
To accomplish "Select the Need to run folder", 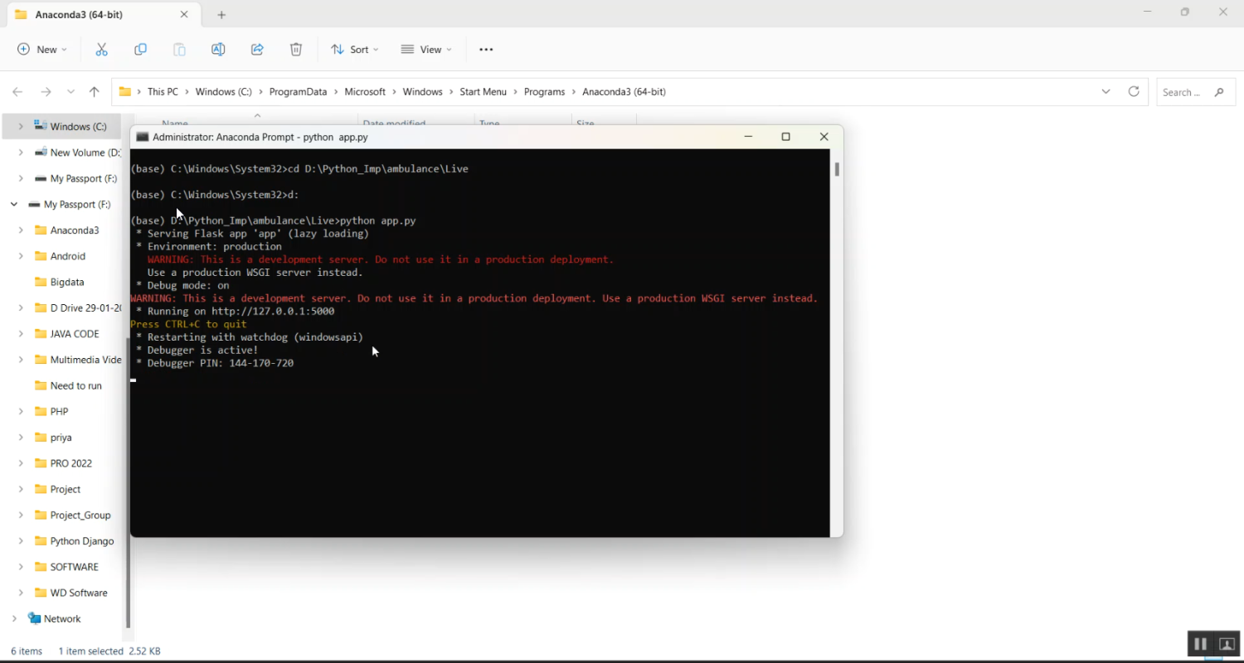I will pos(75,385).
